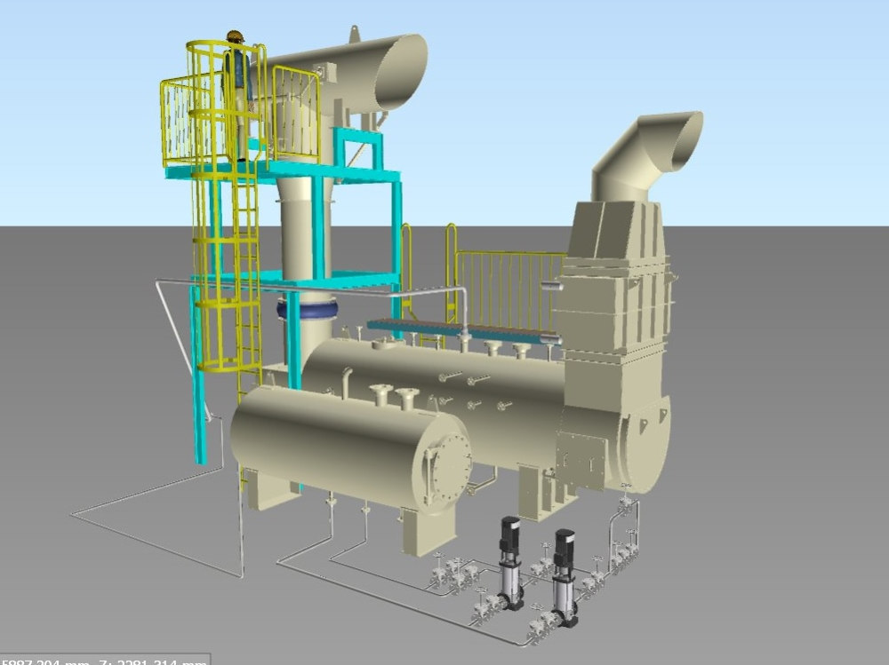The image size is (889, 665).
Task: Select the worker figure on the top platform
Action: [238, 95]
